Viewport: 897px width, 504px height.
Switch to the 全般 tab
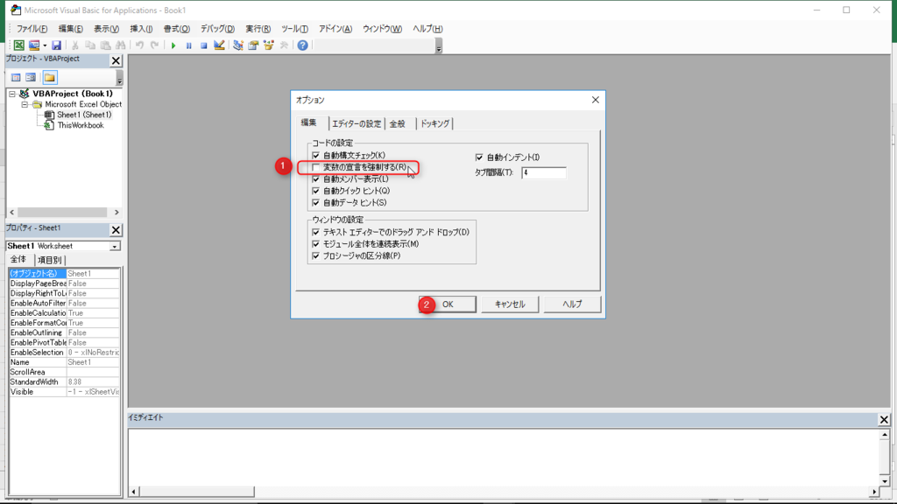tap(398, 123)
